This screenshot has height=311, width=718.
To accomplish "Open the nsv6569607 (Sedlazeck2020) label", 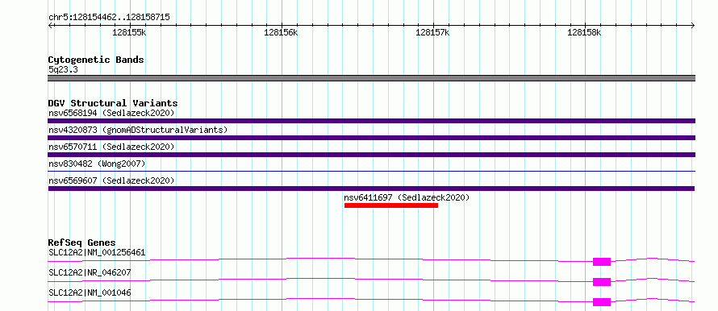I will point(111,180).
